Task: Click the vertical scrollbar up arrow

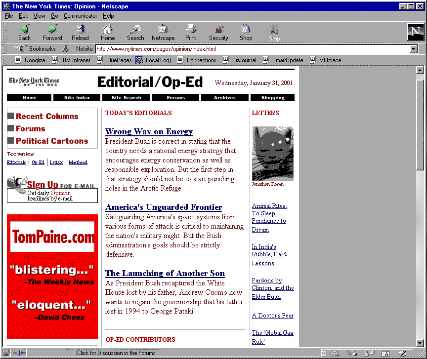Action: tap(420, 71)
